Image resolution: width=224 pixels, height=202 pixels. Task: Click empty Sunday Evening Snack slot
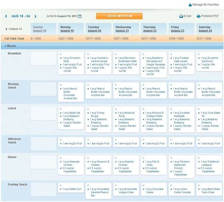[x=43, y=190]
